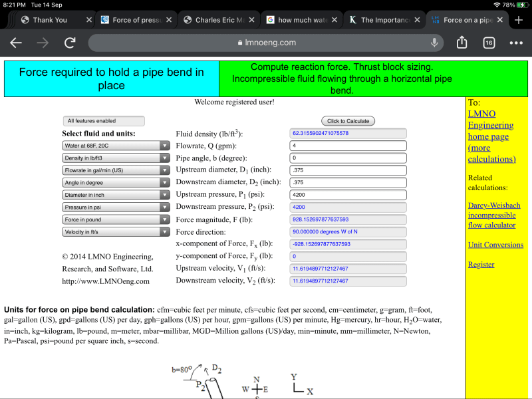This screenshot has width=532, height=399.
Task: Click the Click to Calculate button
Action: 348,121
